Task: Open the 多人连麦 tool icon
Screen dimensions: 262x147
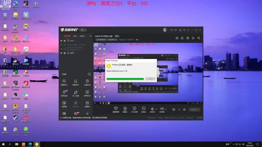Action: (x=76, y=93)
